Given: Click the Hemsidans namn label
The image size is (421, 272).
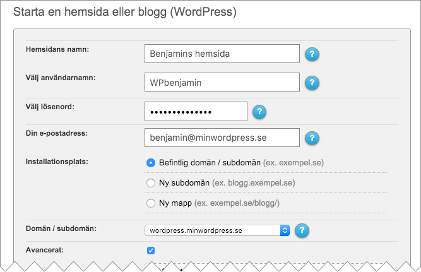Looking at the screenshot, I should (x=57, y=49).
